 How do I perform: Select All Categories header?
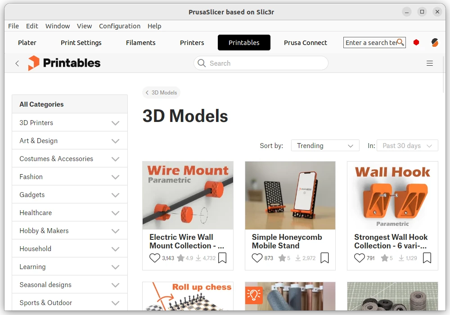point(70,104)
